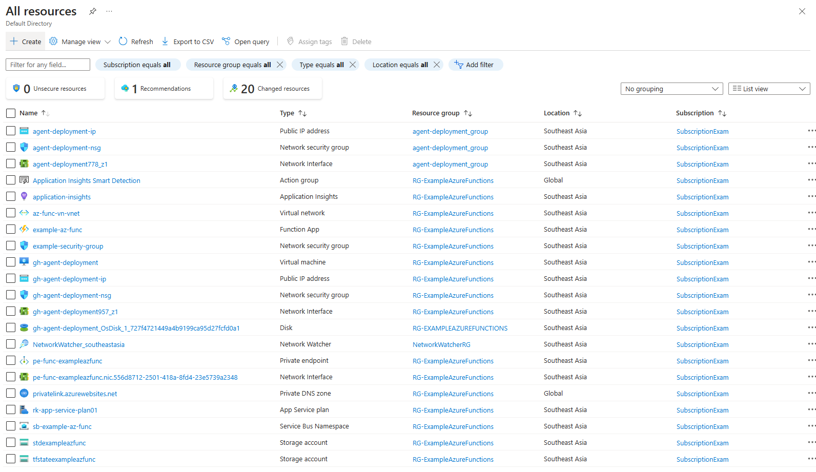Click the disk icon for gh-agent-deployment_OsDisk

coord(24,327)
